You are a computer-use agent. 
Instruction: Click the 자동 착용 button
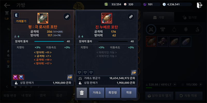tap(189, 96)
